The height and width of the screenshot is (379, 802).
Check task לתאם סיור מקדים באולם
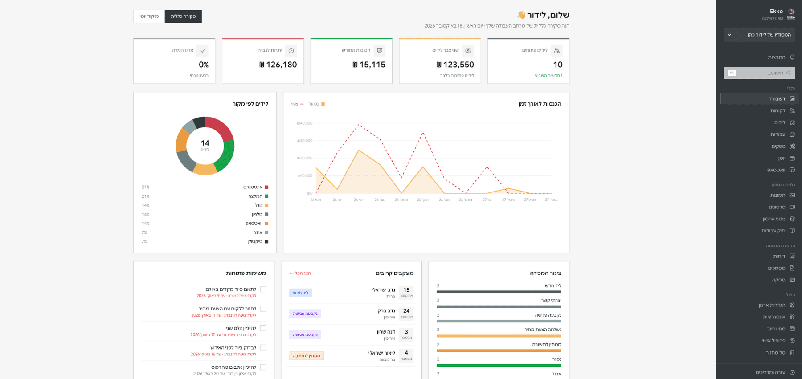(x=263, y=289)
